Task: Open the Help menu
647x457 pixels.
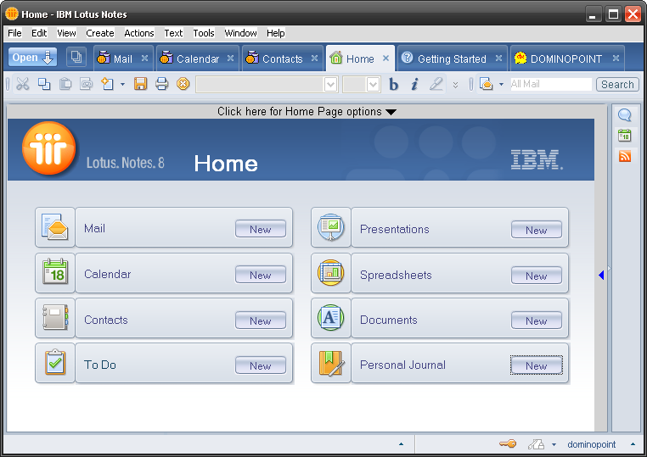Action: (275, 33)
